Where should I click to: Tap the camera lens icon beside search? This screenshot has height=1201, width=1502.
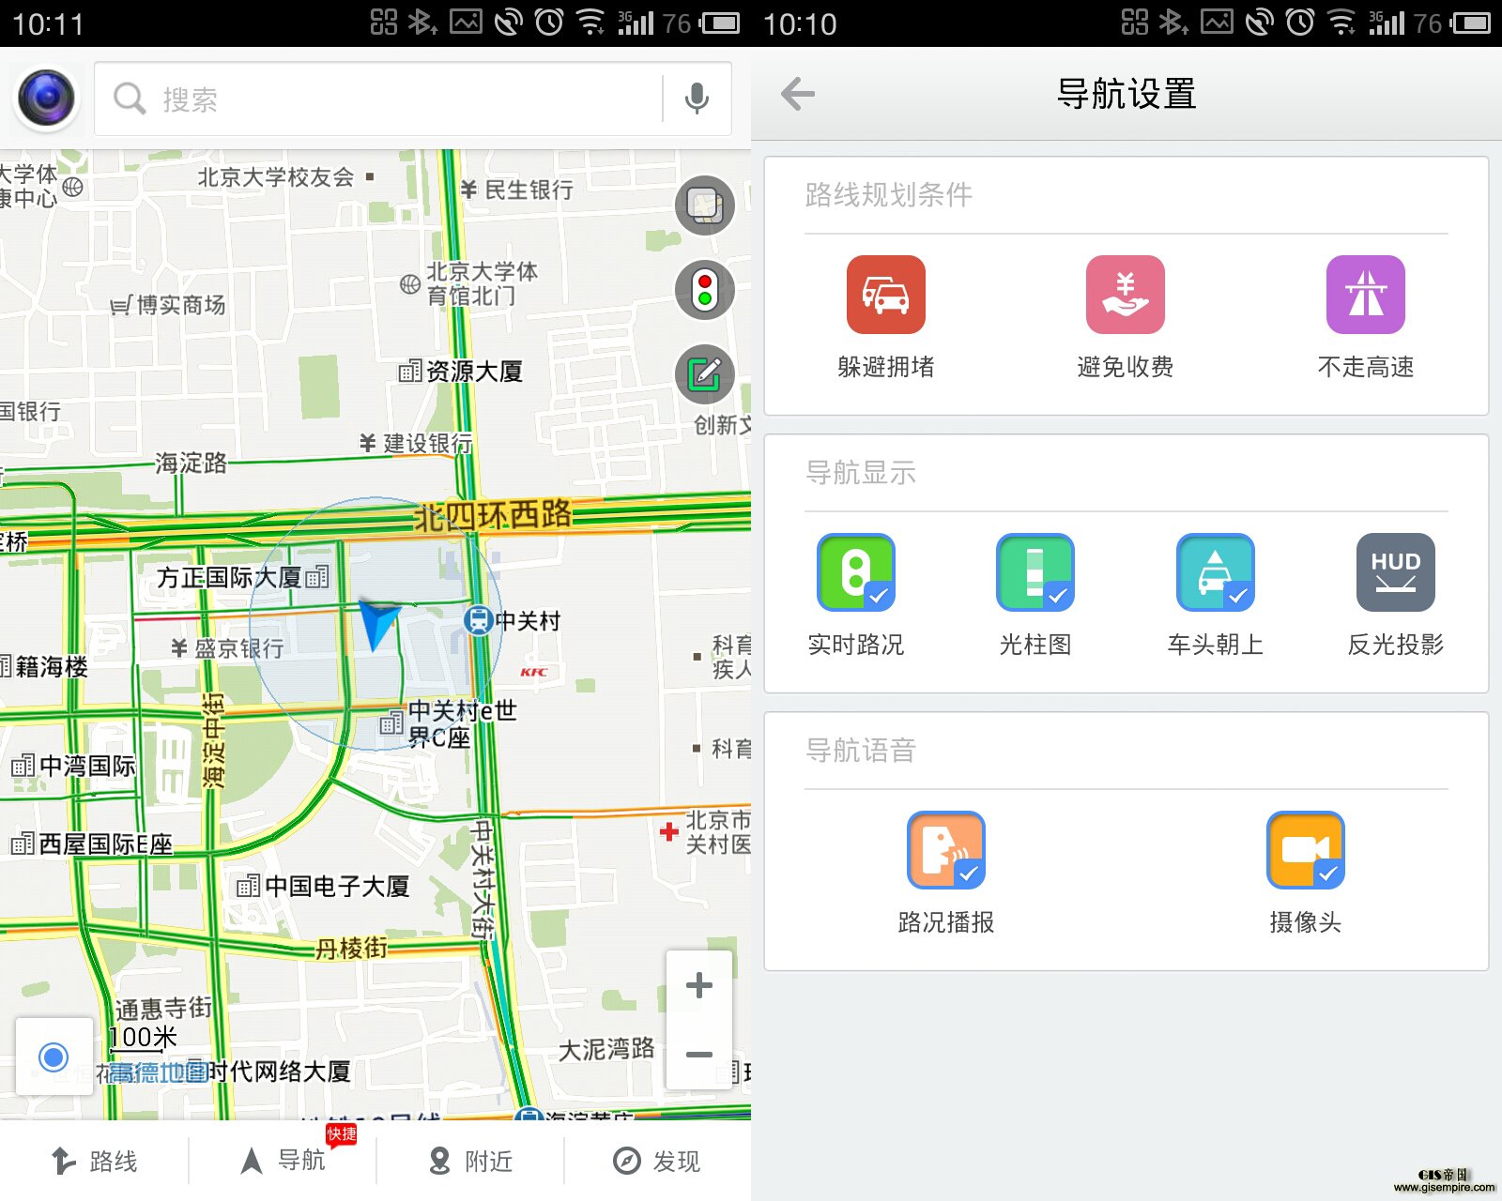tap(46, 98)
